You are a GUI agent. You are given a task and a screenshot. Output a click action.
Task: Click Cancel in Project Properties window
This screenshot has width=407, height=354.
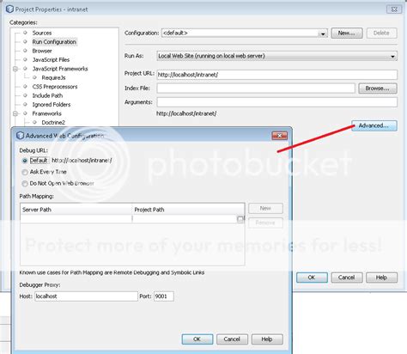click(x=347, y=278)
